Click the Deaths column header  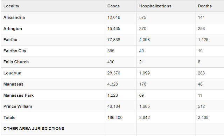(x=205, y=6)
